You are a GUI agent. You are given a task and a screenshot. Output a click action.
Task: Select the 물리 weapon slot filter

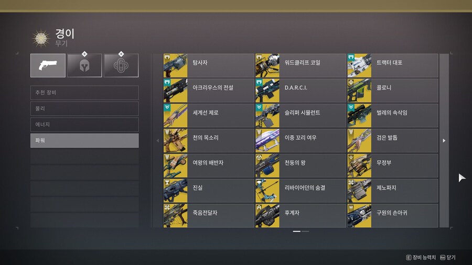[84, 108]
